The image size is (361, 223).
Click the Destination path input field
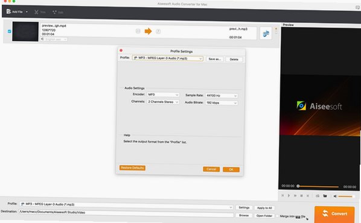tap(126, 213)
